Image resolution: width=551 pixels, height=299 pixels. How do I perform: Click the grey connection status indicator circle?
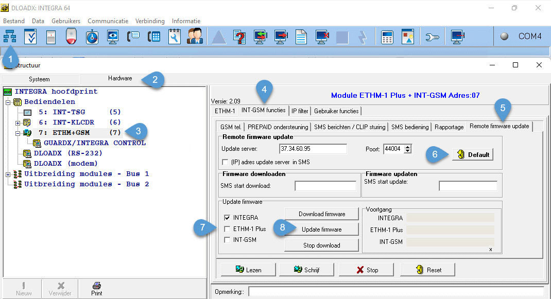pyautogui.click(x=504, y=36)
